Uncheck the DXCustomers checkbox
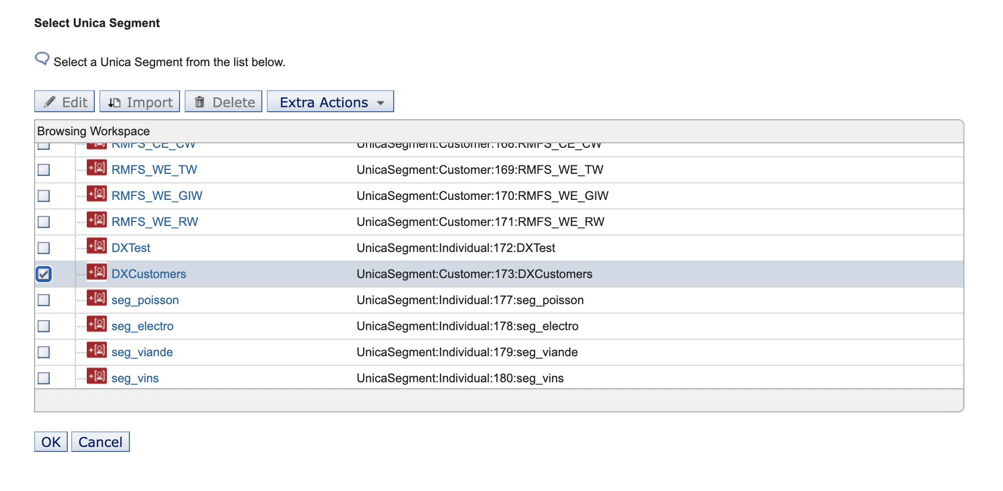 point(44,274)
